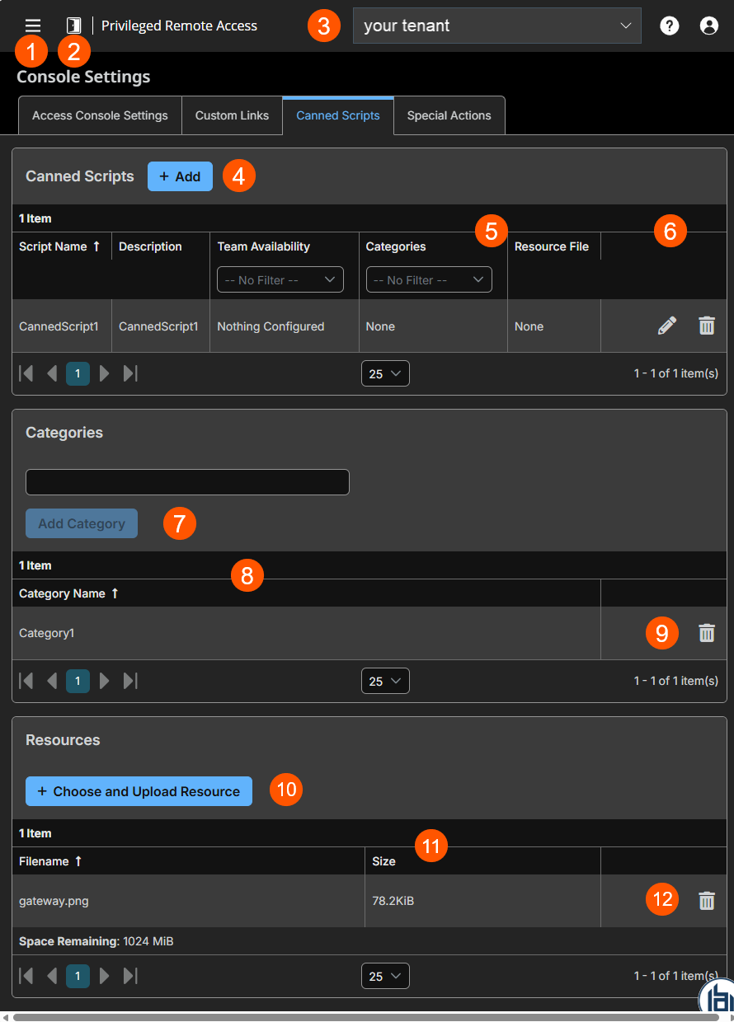This screenshot has width=734, height=1022.
Task: Click the display contrast icon beside the menu
Action: (x=73, y=25)
